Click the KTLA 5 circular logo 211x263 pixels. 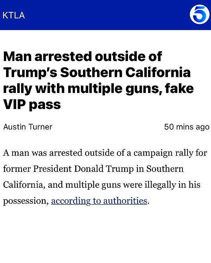[199, 15]
